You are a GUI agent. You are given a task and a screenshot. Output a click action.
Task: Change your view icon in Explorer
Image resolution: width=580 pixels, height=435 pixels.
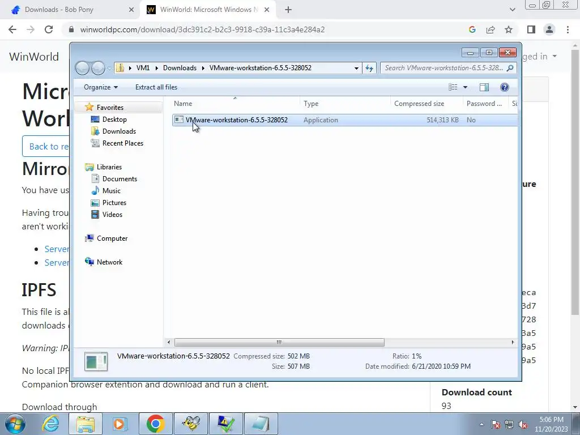point(453,87)
